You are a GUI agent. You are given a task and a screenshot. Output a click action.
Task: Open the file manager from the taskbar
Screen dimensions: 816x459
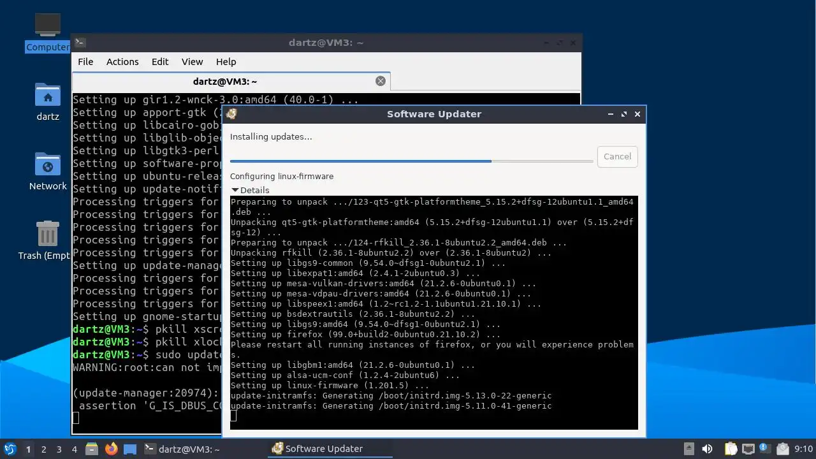(x=92, y=449)
